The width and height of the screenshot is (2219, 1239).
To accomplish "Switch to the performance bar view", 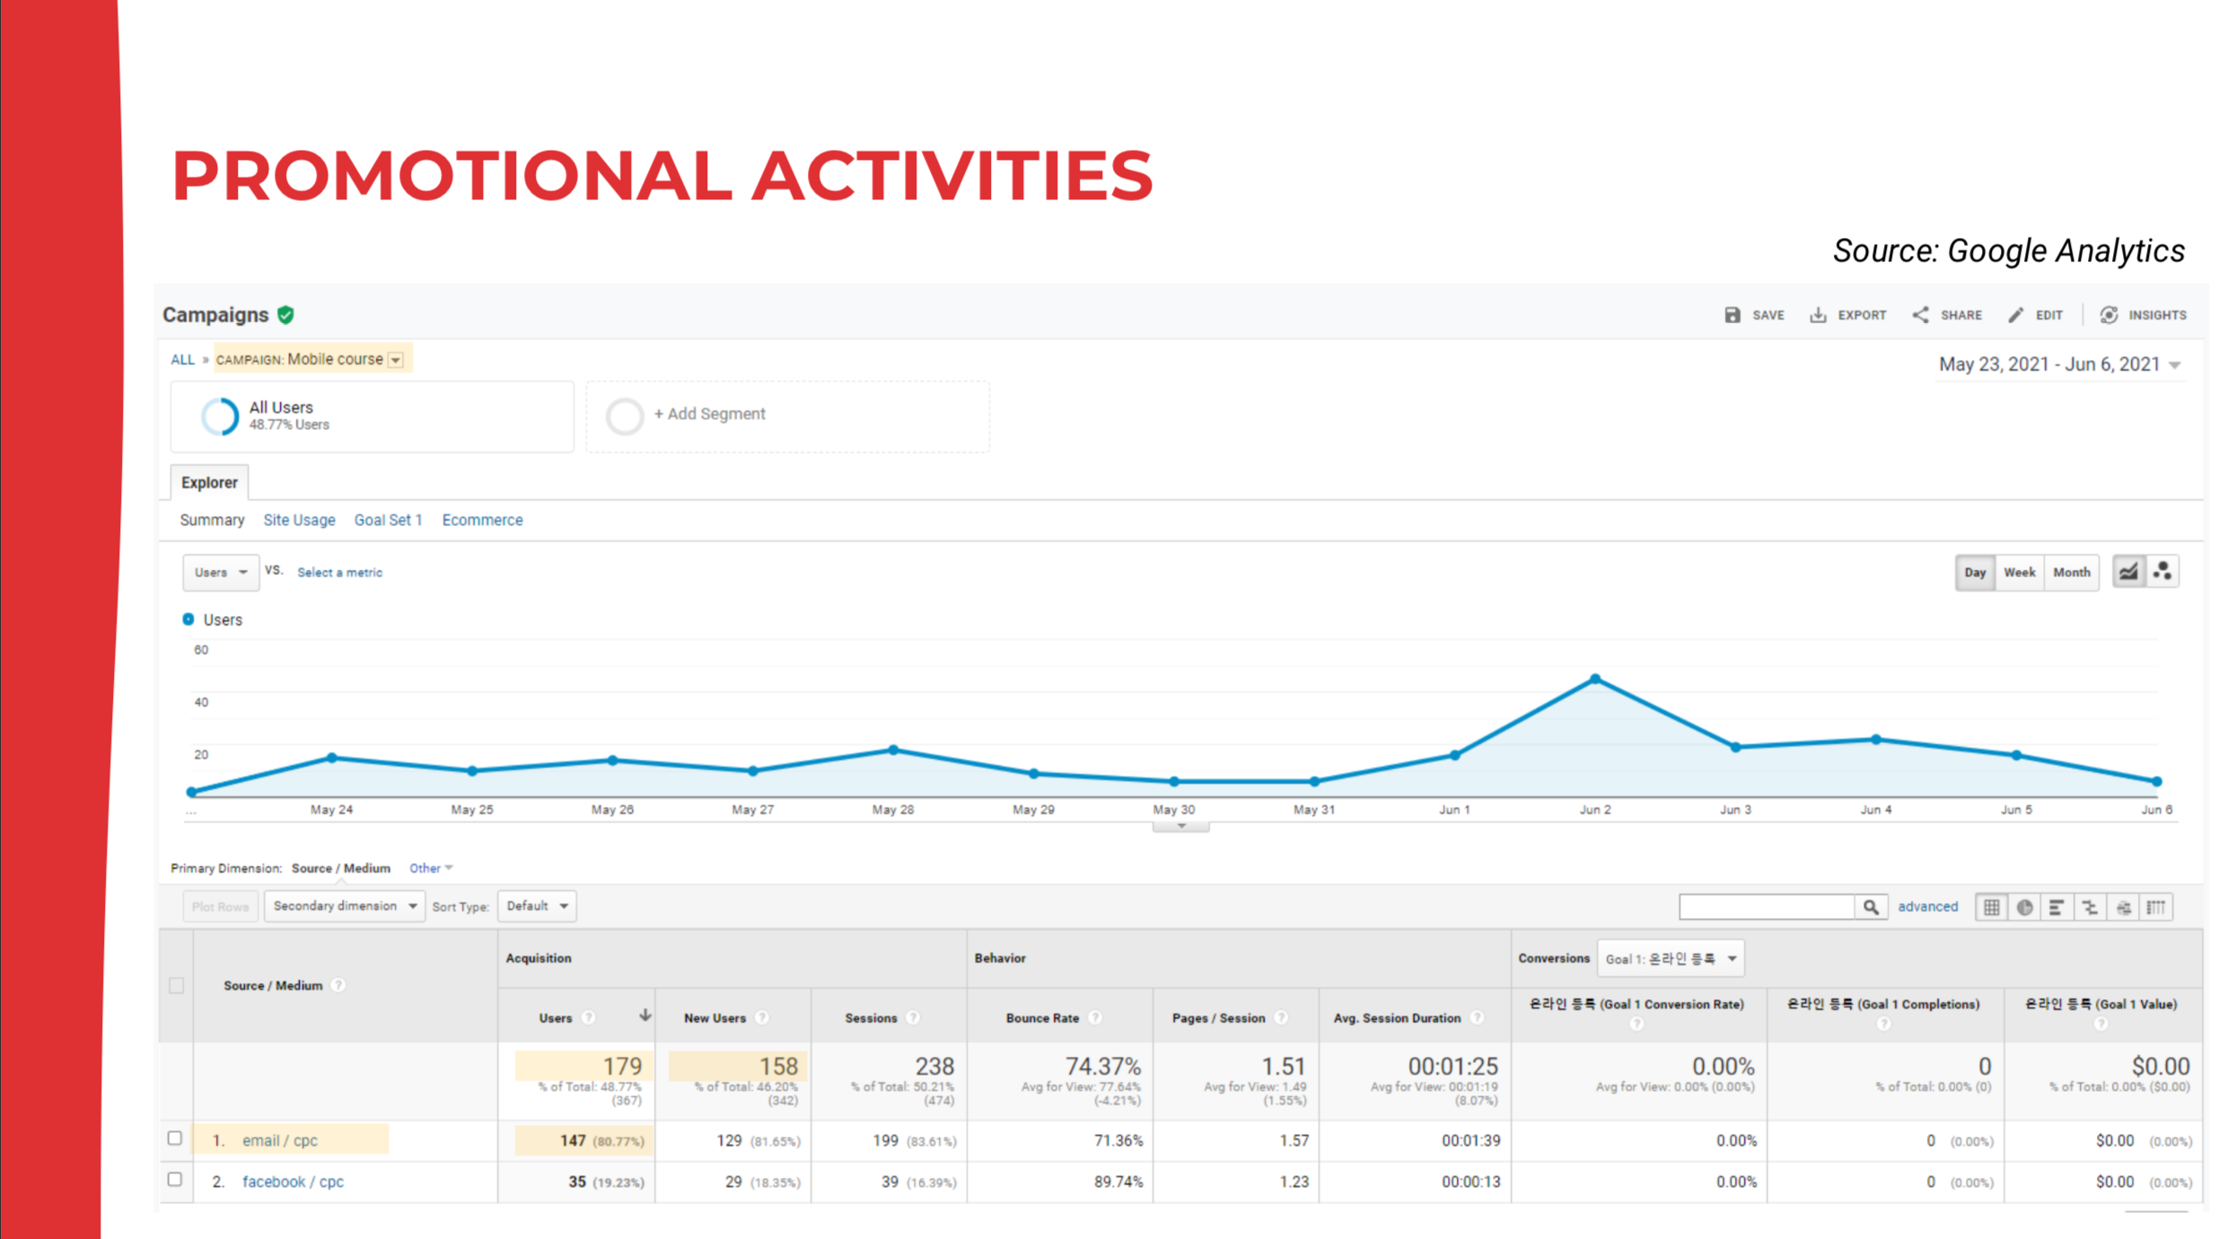I will point(2057,907).
